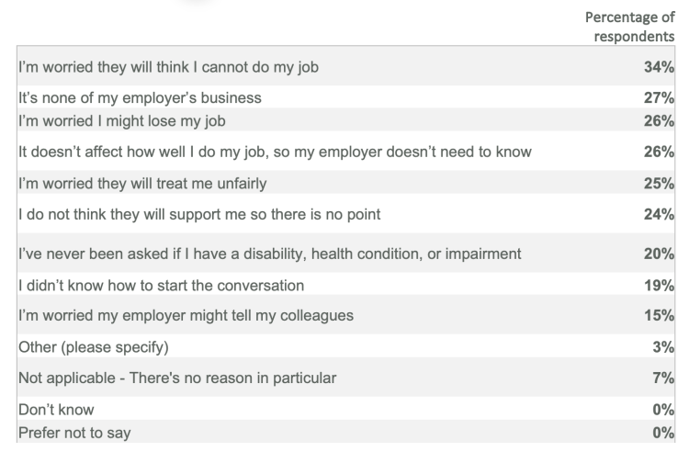Click the 'I've never been asked' disability row

(345, 253)
